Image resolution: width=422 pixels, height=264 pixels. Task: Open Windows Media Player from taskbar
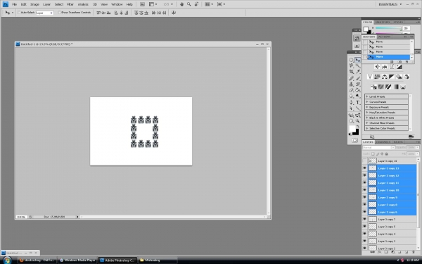[77, 260]
